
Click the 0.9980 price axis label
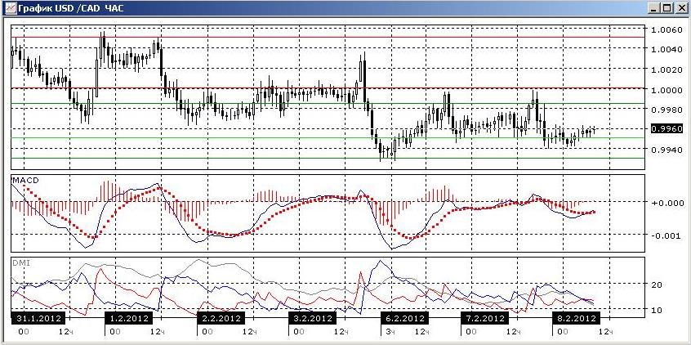(666, 110)
